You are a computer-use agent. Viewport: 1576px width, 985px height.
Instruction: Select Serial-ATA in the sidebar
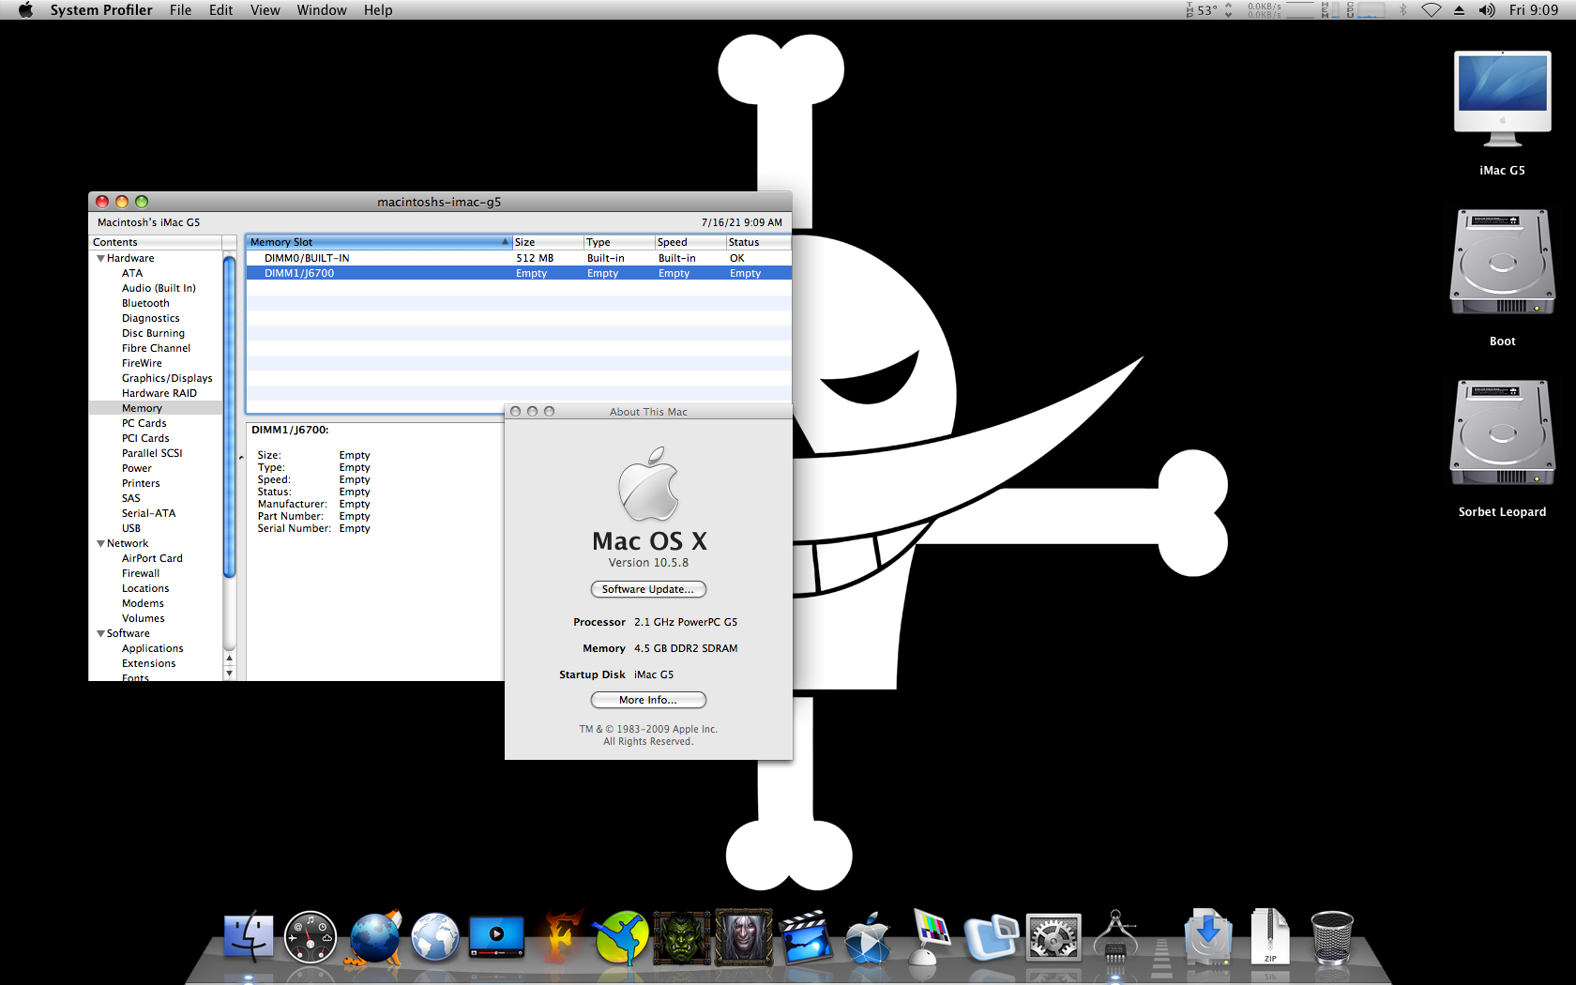[148, 513]
